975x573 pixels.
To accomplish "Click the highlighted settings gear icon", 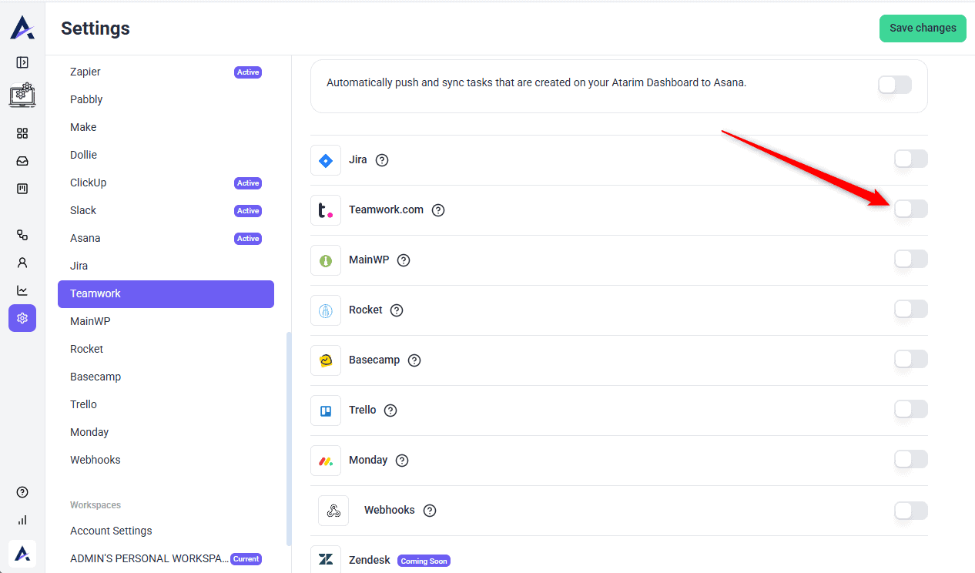I will pyautogui.click(x=22, y=318).
